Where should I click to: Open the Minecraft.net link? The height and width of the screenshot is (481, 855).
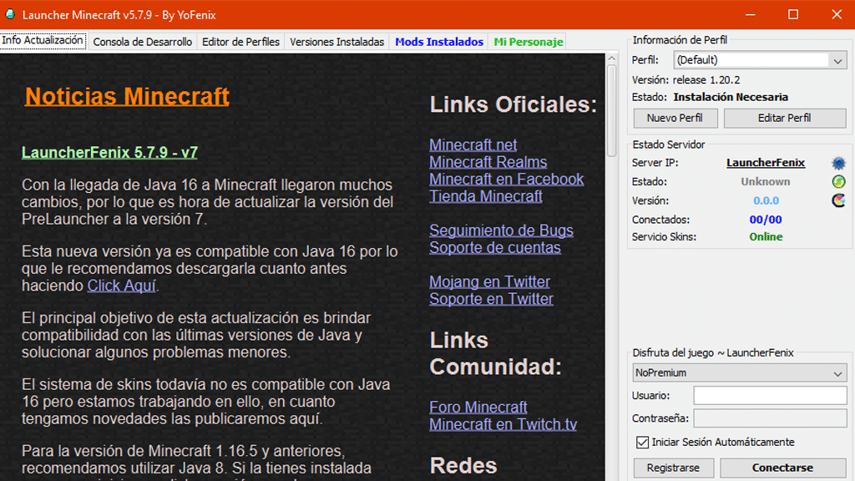[473, 145]
